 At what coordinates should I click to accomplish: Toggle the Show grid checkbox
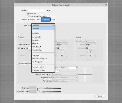(x=28, y=14)
